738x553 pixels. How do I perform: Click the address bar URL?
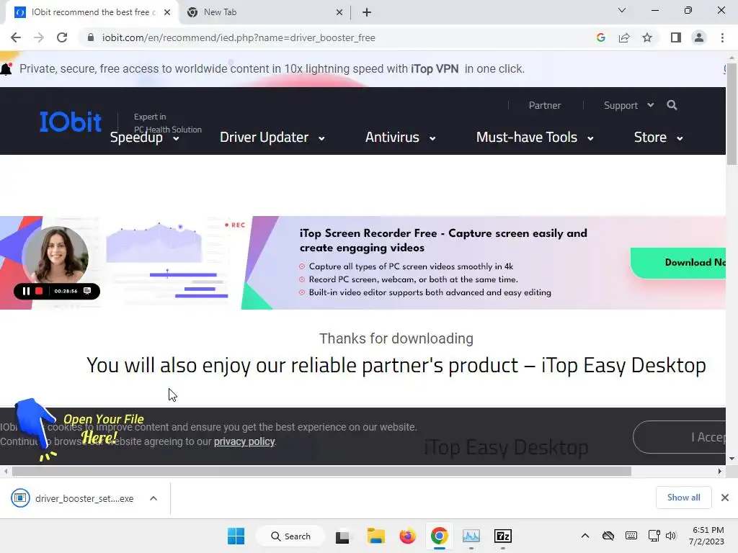(x=239, y=37)
